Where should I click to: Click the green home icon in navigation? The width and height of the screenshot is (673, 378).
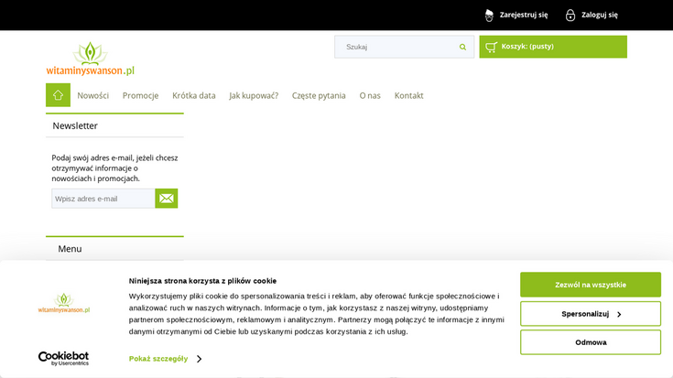point(58,95)
